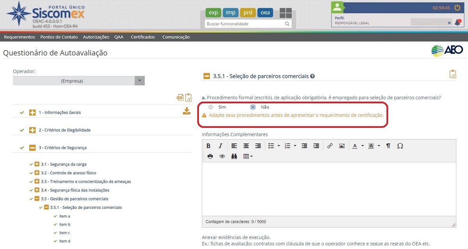
Task: Select the Sim radio button
Action: click(x=211, y=107)
